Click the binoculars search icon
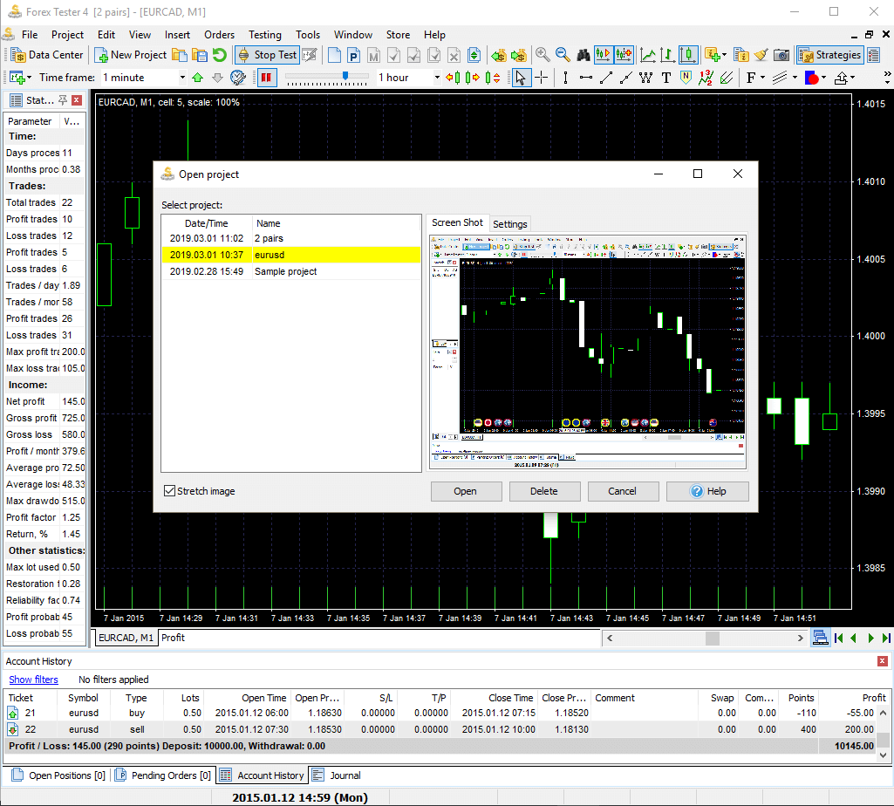894x806 pixels. point(583,55)
